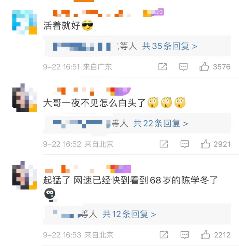Like the comment with 2212 likes
The image size is (239, 246).
tap(205, 235)
